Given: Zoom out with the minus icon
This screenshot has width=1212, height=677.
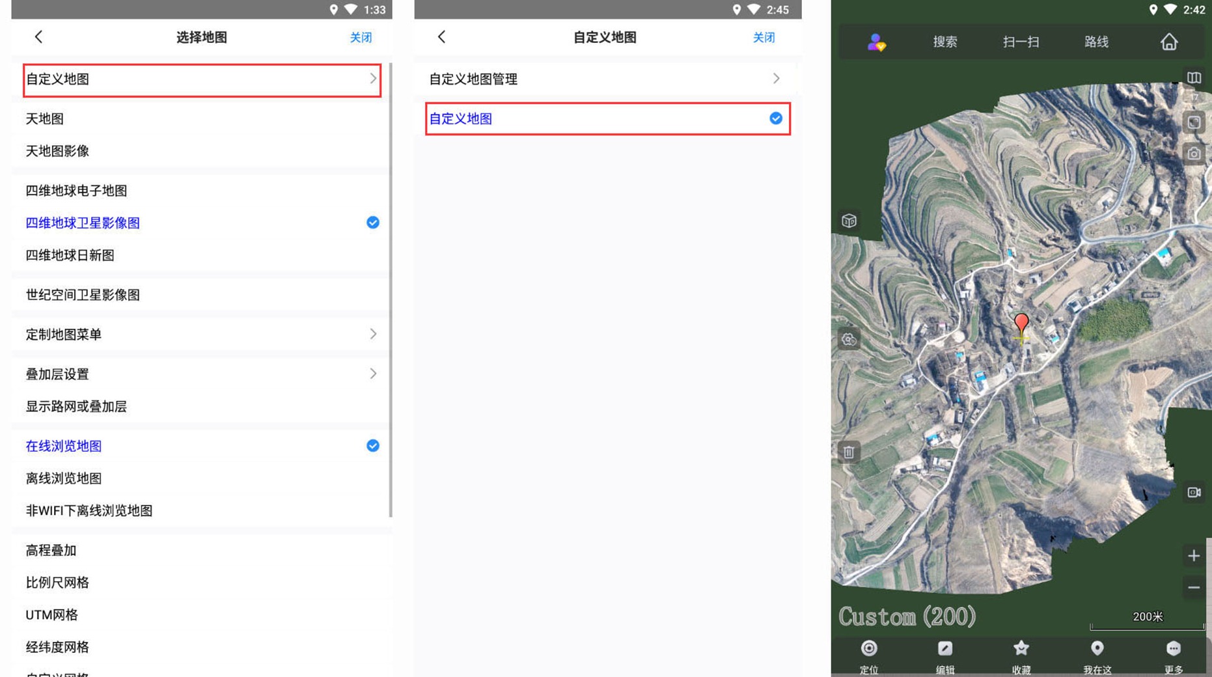Looking at the screenshot, I should (x=1193, y=587).
